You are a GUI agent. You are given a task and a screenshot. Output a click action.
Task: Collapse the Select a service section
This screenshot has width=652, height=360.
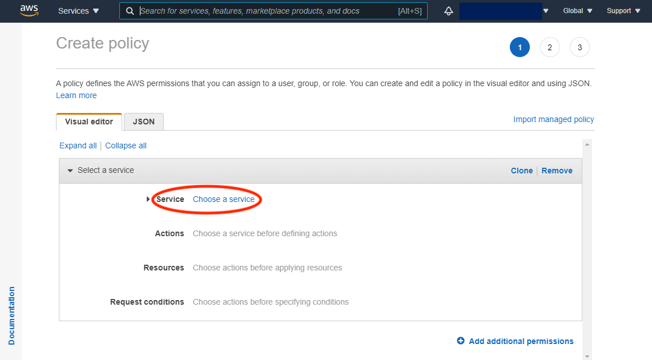tap(70, 170)
